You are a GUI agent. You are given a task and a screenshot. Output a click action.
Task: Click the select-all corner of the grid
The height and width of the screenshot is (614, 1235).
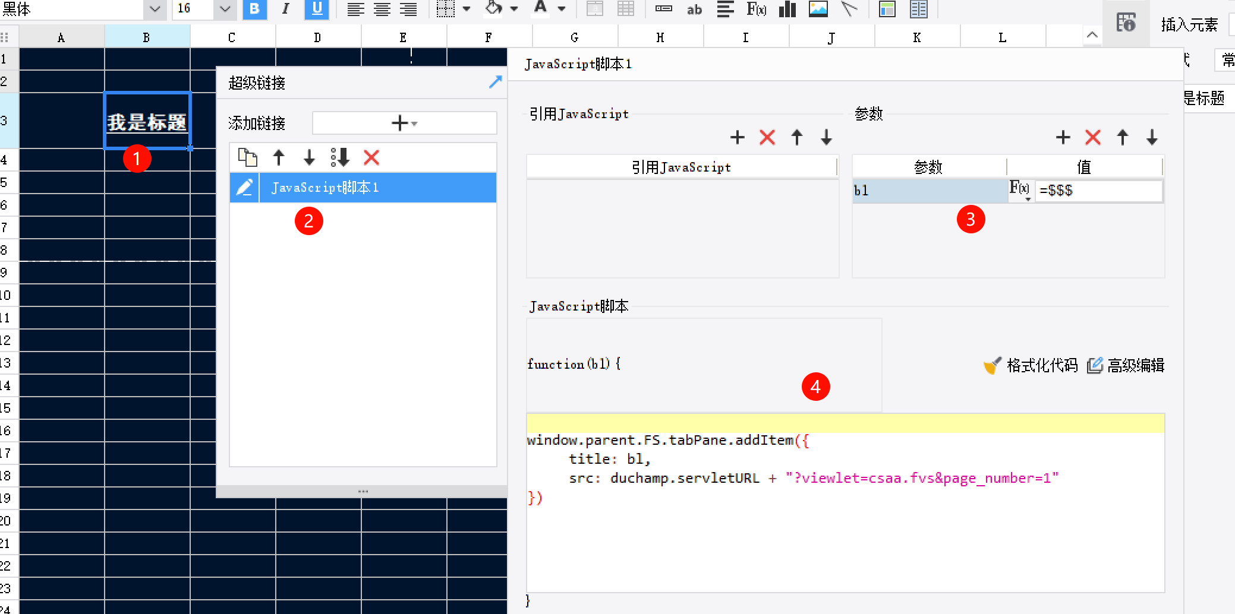coord(9,37)
